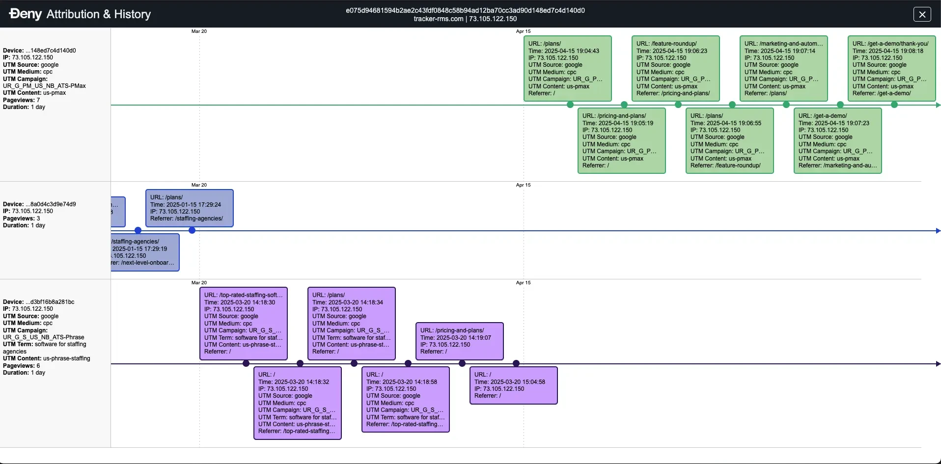
Task: Select the /pricing-and-plans/ card at 19:05:19
Action: tap(622, 140)
